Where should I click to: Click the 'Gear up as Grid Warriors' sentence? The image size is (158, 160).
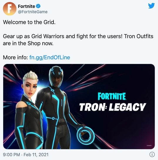point(63,36)
